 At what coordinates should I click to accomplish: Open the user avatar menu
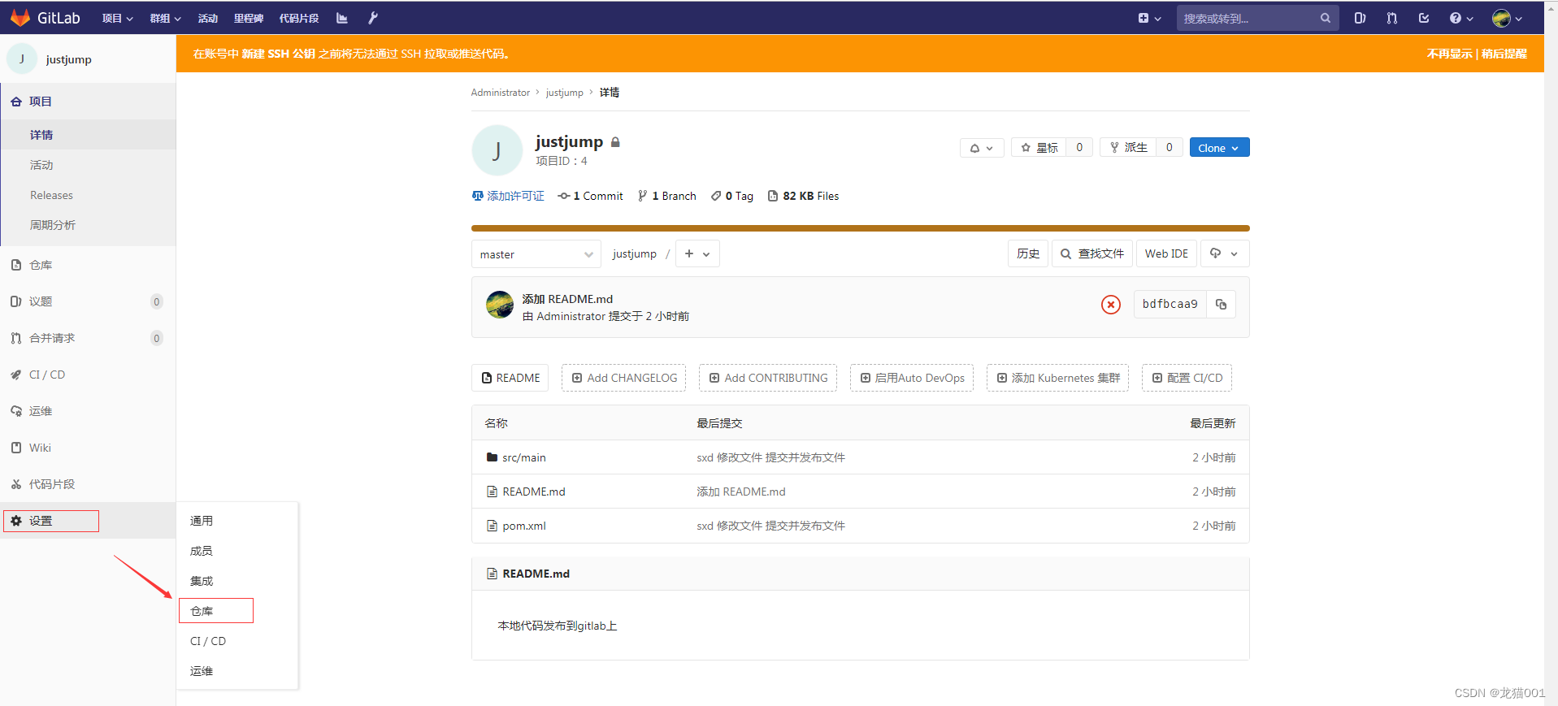[x=1508, y=18]
